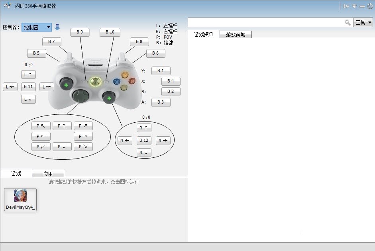Image resolution: width=375 pixels, height=251 pixels.
Task: Click the search input field
Action: tap(265, 22)
